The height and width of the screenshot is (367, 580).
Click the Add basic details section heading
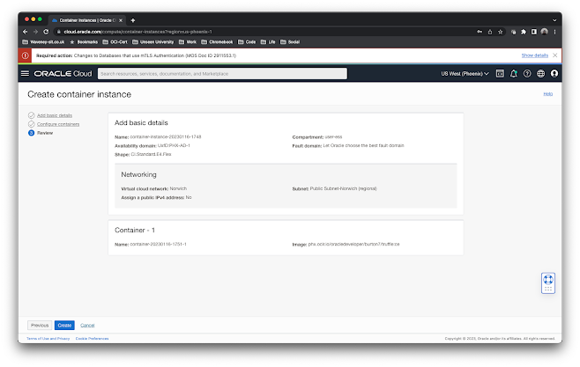[x=141, y=123]
